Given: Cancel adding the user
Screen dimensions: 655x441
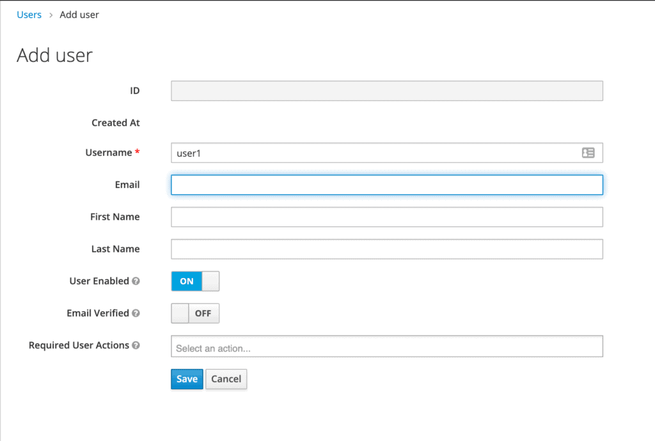Looking at the screenshot, I should (226, 379).
